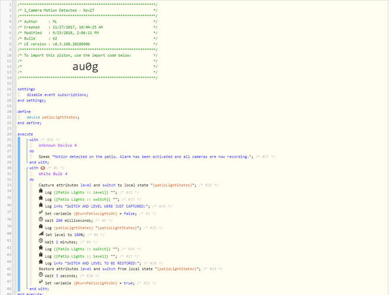Click 'end with;' on line 48

pyautogui.click(x=39, y=289)
